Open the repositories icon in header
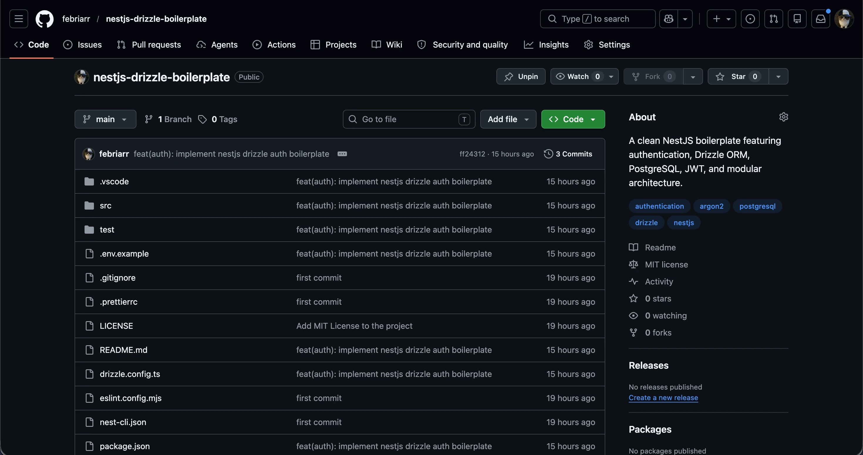 797,19
